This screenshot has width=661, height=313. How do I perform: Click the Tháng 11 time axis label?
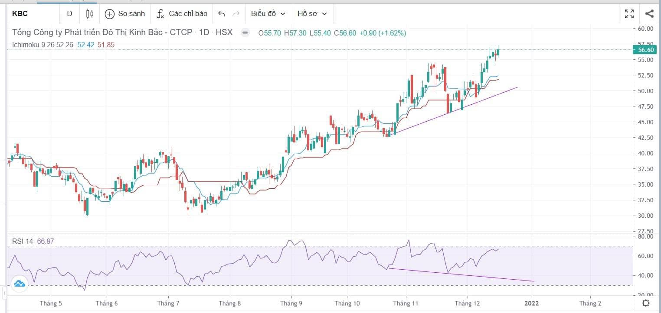[405, 303]
